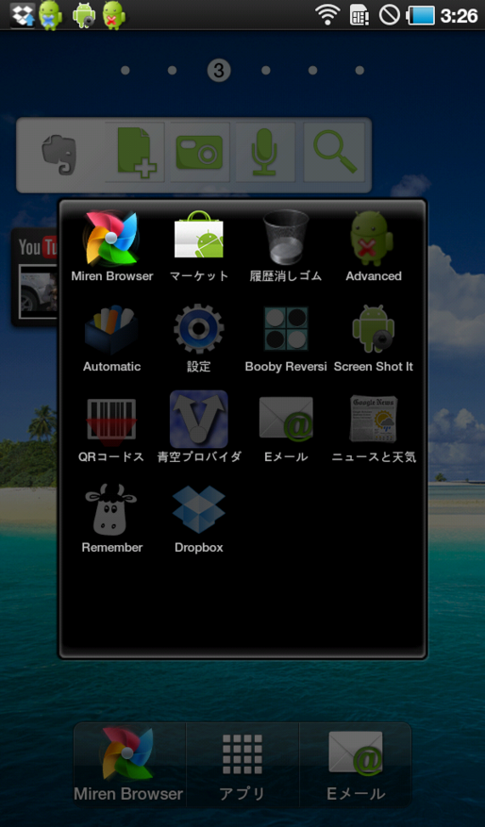Open Eメール from the dock
The image size is (485, 827).
click(356, 764)
